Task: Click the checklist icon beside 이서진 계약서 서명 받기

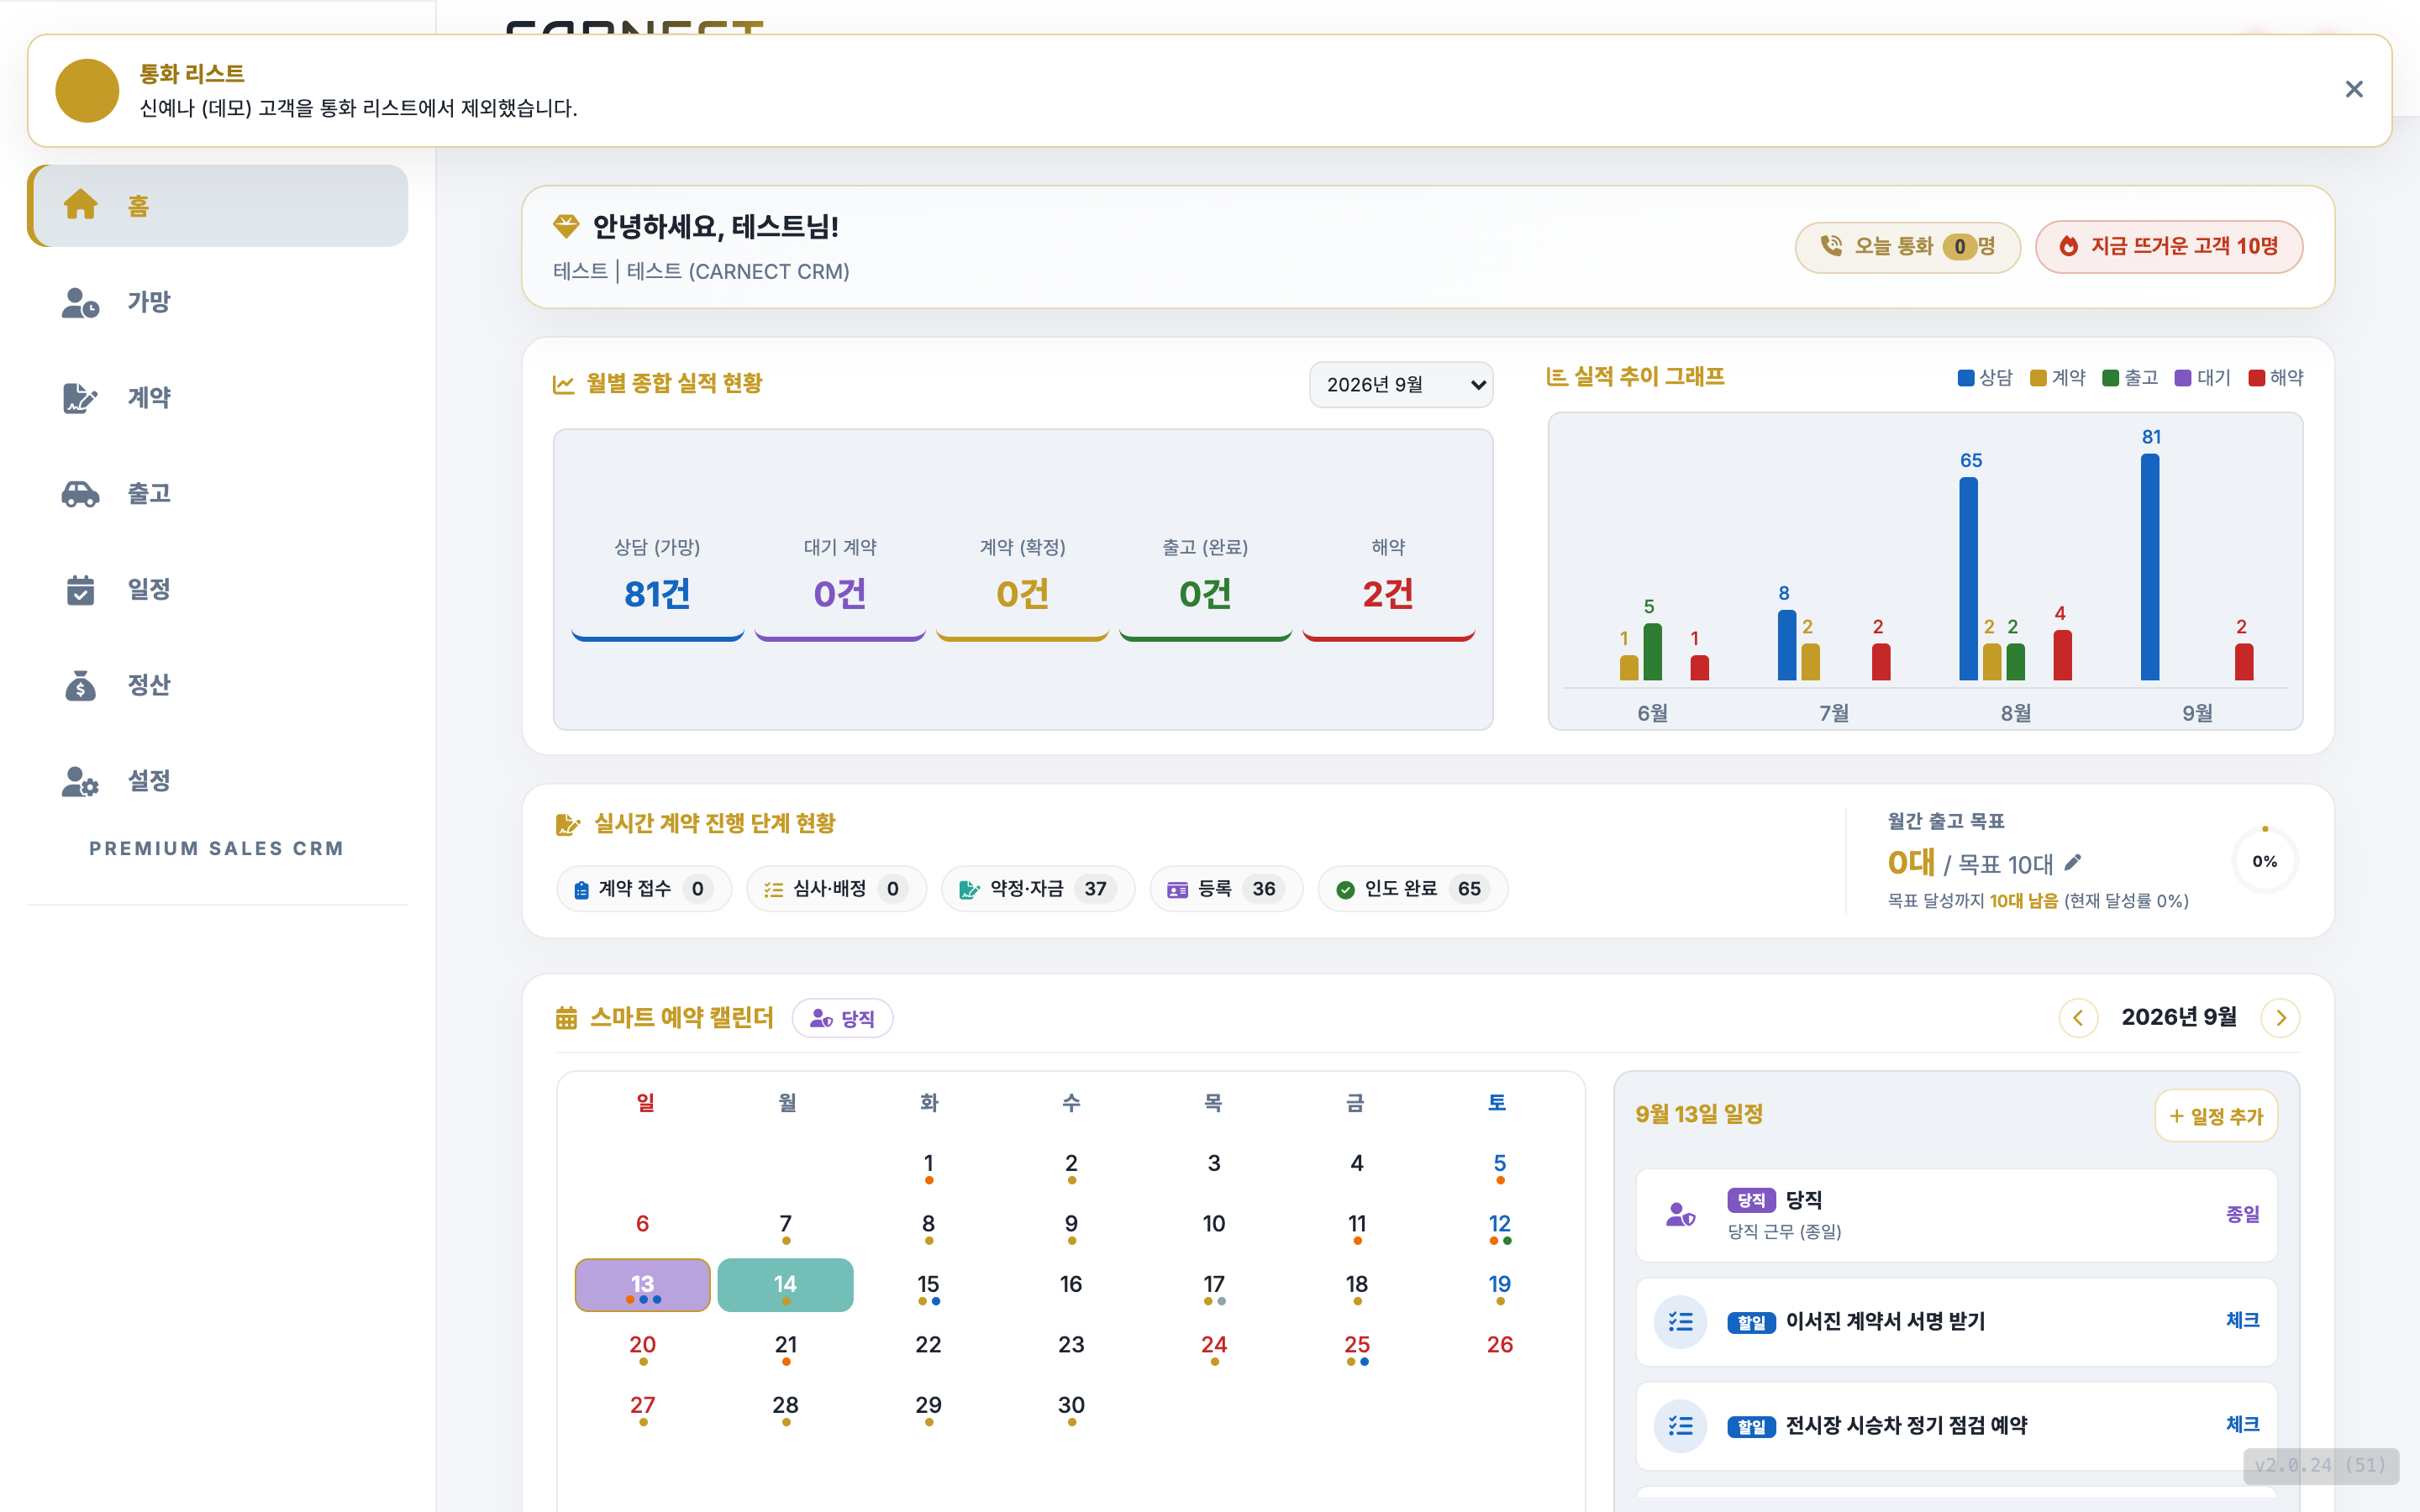Action: (x=1681, y=1321)
